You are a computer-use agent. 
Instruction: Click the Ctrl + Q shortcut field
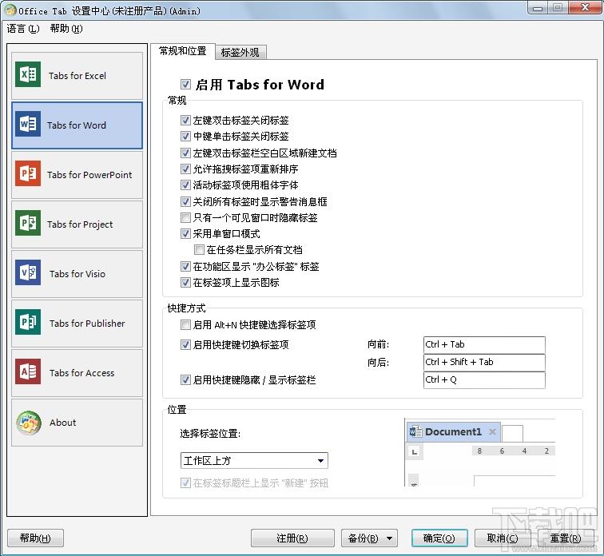pos(484,380)
